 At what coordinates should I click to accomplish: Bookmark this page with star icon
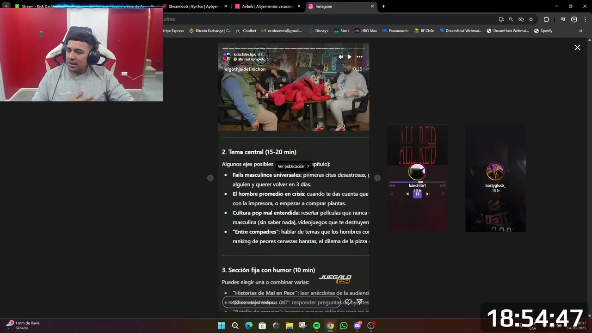pyautogui.click(x=531, y=19)
